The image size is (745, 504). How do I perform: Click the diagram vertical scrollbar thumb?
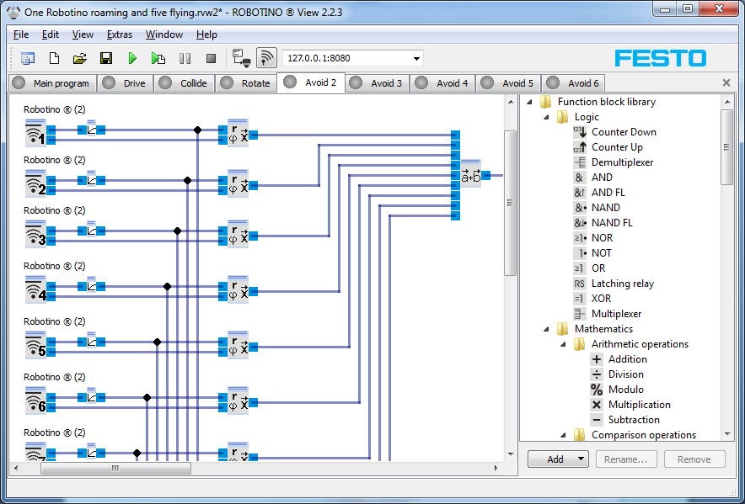[x=510, y=203]
